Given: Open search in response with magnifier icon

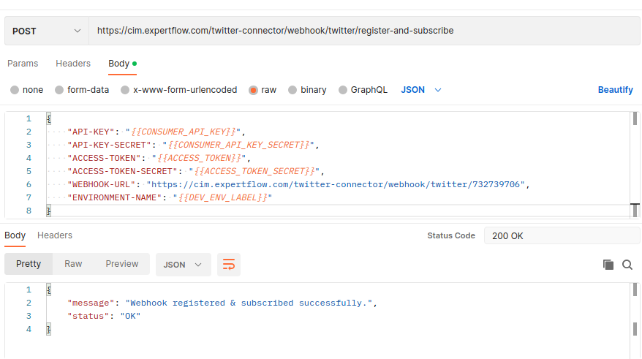Looking at the screenshot, I should tap(627, 265).
